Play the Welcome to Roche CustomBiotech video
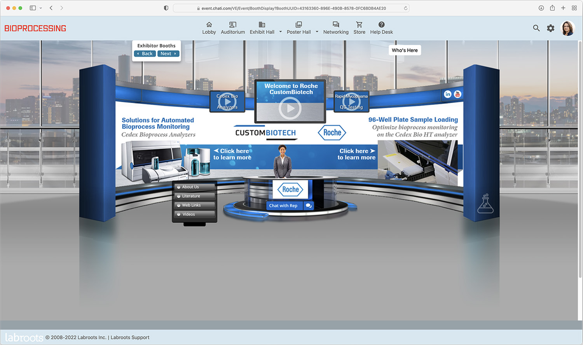583x345 pixels. coord(290,108)
